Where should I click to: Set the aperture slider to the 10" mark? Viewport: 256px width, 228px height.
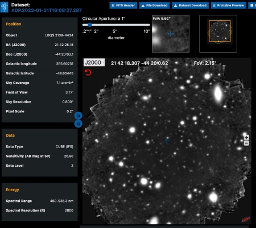[147, 25]
